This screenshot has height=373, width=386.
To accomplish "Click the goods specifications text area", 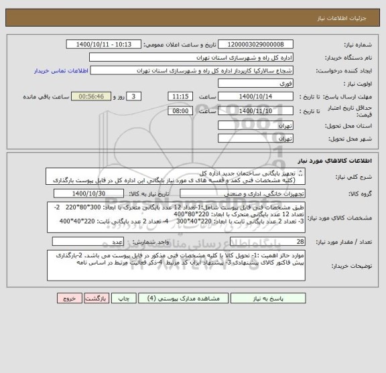I will (176, 217).
